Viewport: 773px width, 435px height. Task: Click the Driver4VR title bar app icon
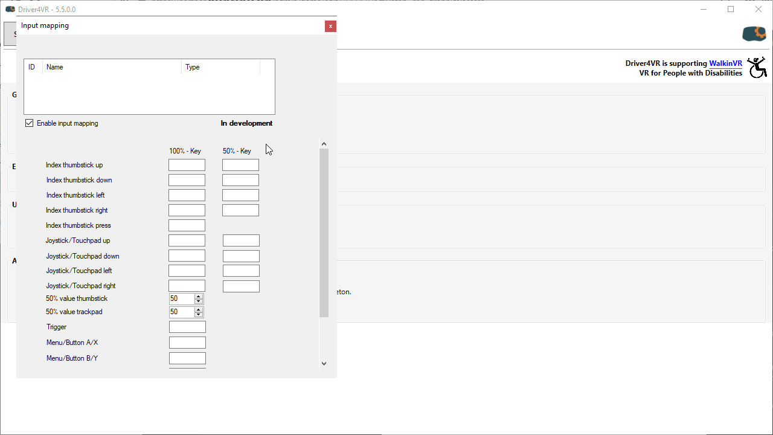(10, 9)
